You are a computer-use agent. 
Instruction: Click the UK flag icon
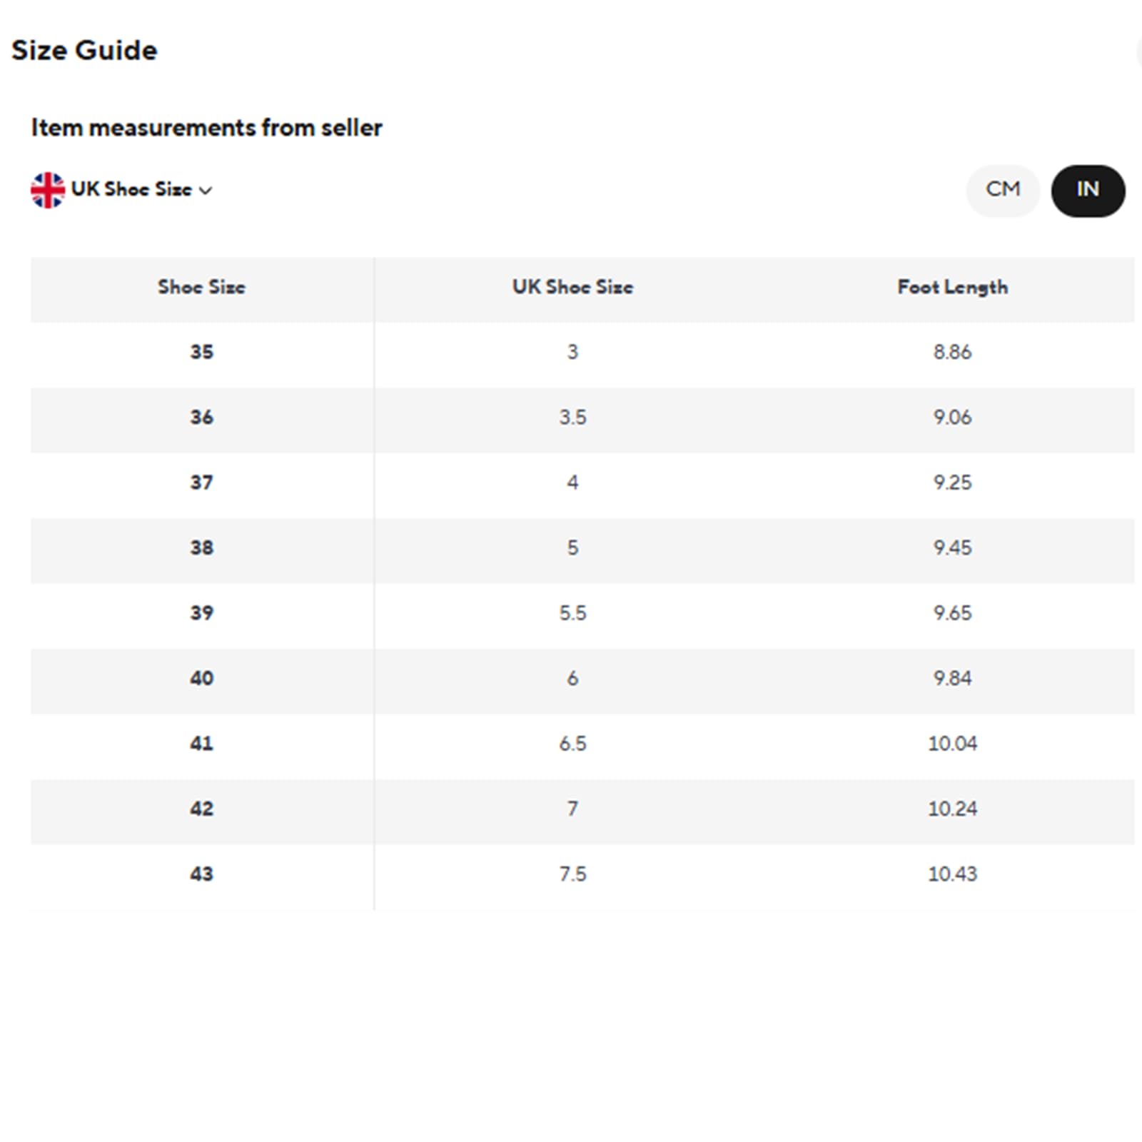coord(48,190)
